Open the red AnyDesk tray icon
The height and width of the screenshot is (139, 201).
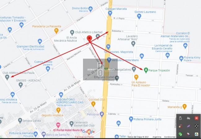196,118
